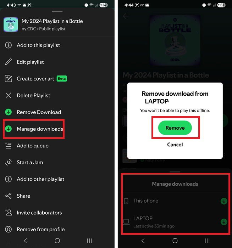Tap the Remove from profile icon
The image size is (232, 248).
(8, 229)
